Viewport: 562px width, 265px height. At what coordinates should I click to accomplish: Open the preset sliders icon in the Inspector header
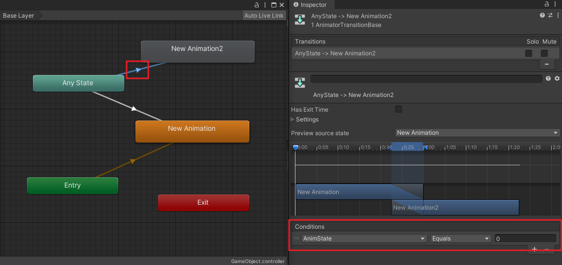(550, 16)
